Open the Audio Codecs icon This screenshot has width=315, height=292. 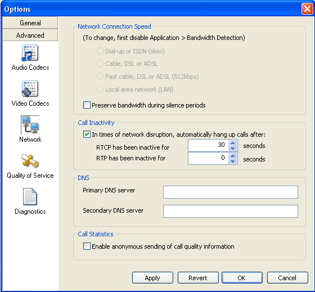point(30,53)
